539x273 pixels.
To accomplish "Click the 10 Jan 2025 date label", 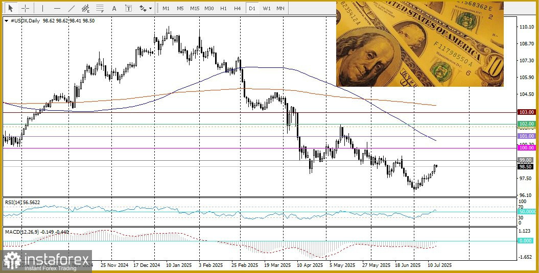I will click(x=179, y=265).
